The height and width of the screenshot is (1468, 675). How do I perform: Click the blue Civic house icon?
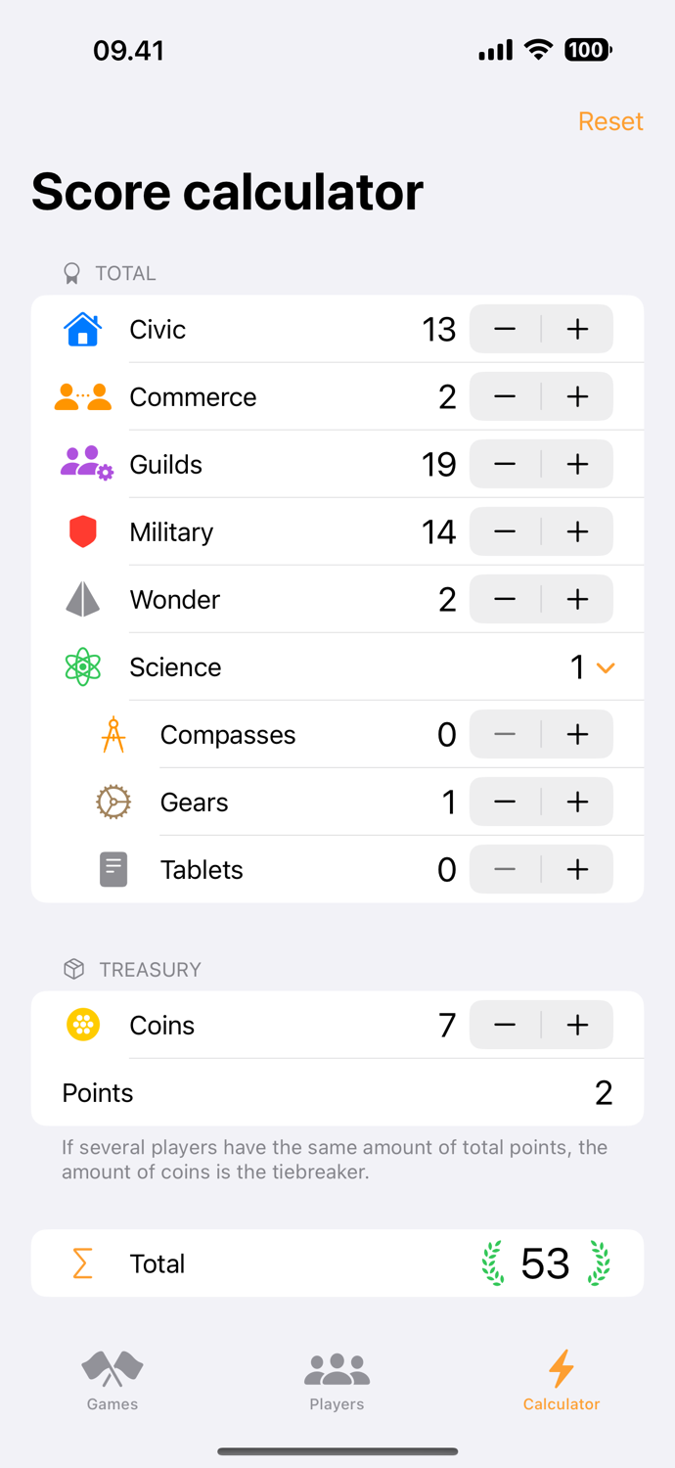tap(82, 329)
